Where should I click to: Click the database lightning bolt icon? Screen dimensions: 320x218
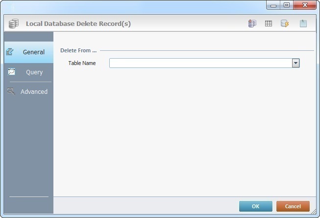point(285,23)
